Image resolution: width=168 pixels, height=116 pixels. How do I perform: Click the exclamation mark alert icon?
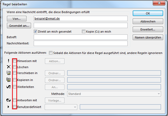click(x=9, y=61)
